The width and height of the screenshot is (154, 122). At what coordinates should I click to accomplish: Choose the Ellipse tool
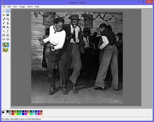[x=4, y=39]
